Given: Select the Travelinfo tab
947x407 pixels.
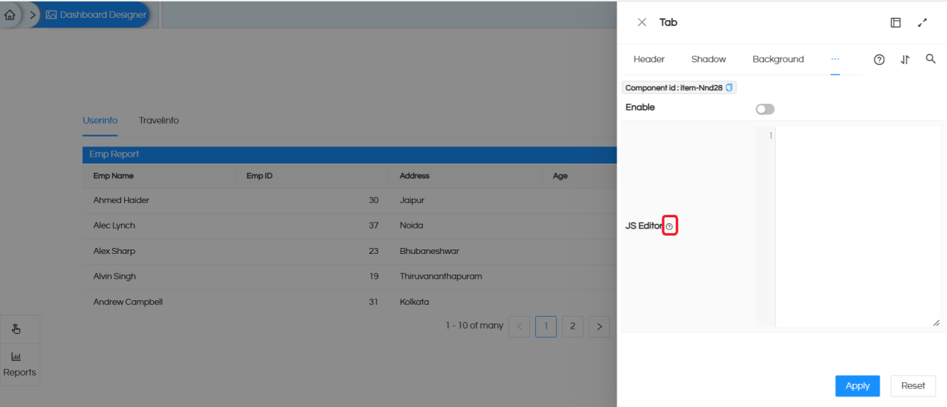Looking at the screenshot, I should pyautogui.click(x=158, y=120).
